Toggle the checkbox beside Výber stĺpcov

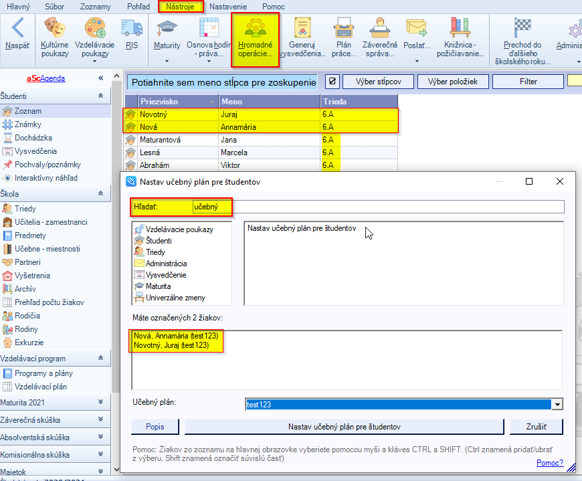tap(332, 81)
